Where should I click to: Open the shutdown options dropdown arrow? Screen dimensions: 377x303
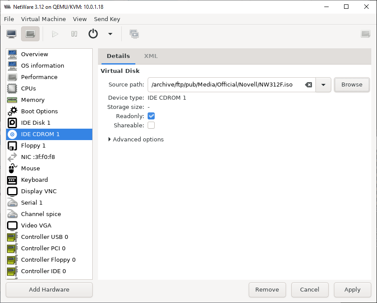110,34
